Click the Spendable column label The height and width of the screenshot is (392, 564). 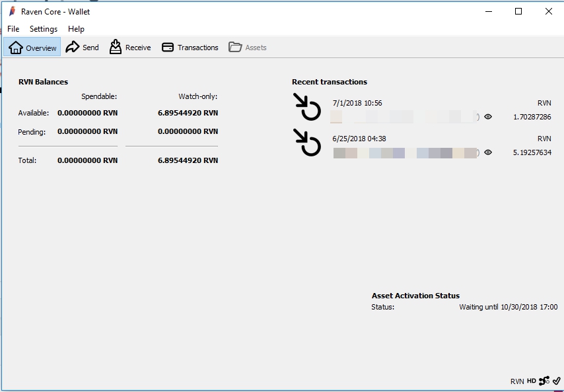coord(99,96)
